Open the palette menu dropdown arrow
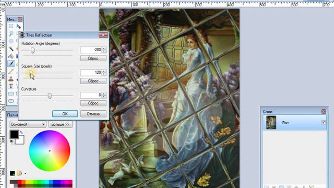 25,173
